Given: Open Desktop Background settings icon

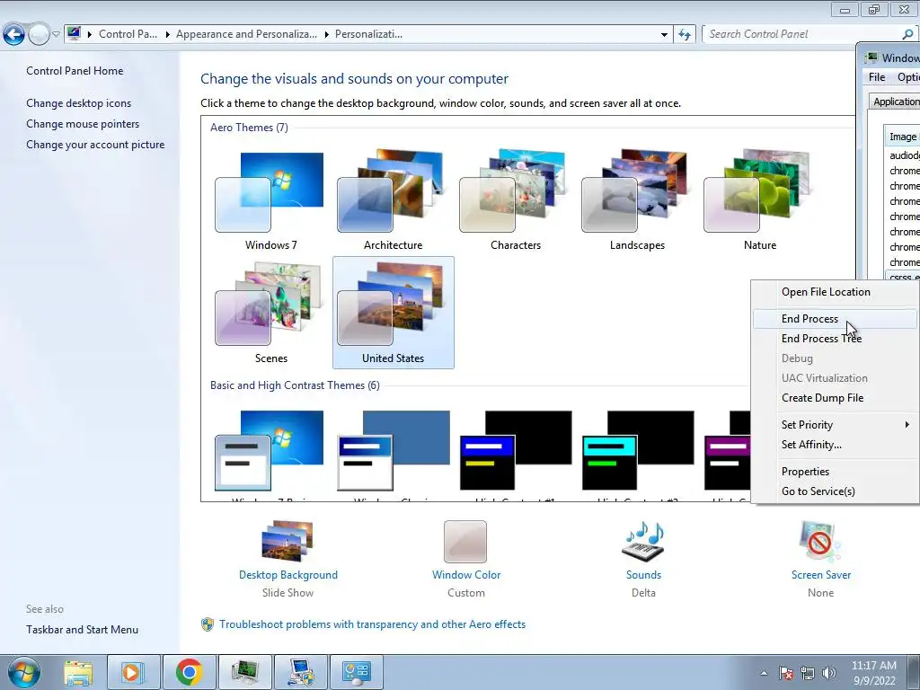Looking at the screenshot, I should pos(287,541).
